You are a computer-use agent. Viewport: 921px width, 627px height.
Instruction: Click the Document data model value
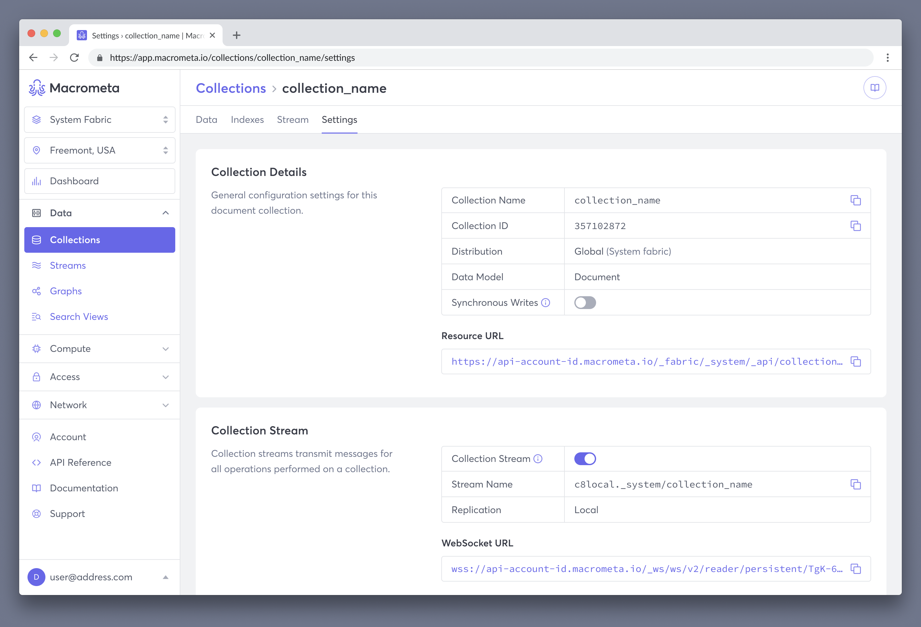coord(597,277)
